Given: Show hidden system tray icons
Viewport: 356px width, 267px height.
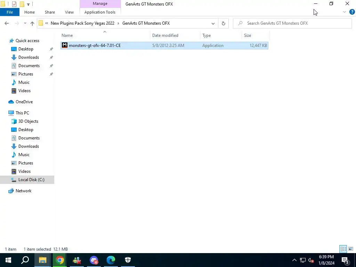Looking at the screenshot, I should 294,260.
